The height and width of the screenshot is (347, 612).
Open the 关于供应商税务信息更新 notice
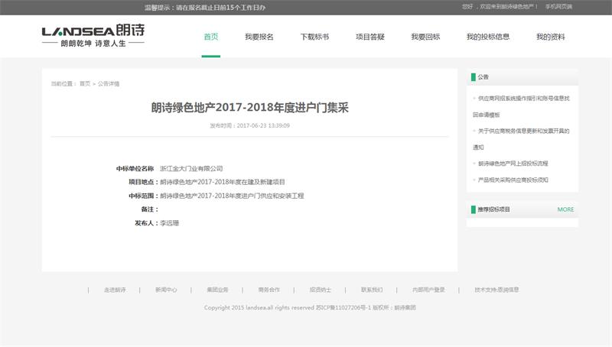click(523, 131)
